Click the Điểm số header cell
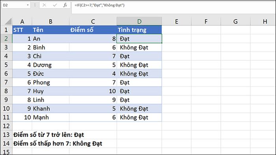 (x=93, y=30)
